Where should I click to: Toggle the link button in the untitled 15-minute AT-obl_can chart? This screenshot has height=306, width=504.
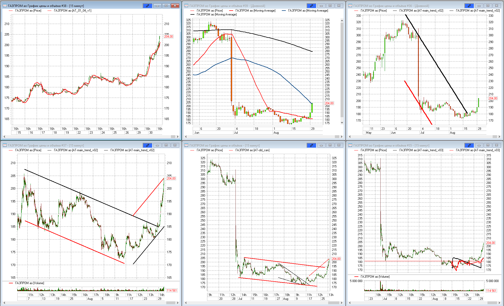[x=311, y=145]
